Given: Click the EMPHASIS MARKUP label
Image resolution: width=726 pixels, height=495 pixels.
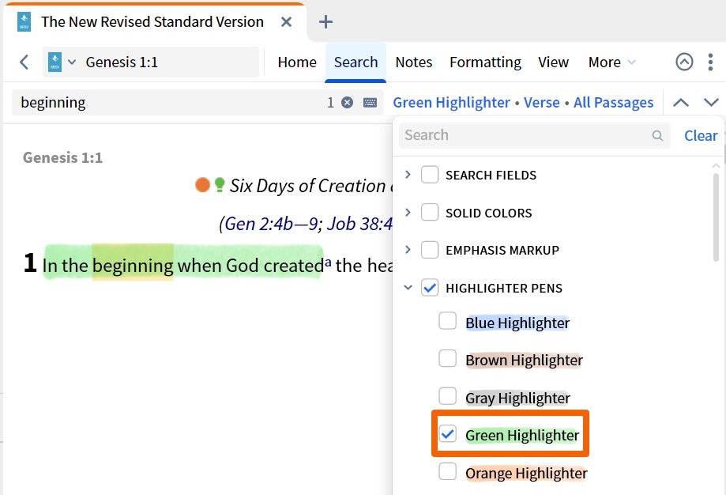Looking at the screenshot, I should (x=502, y=251).
